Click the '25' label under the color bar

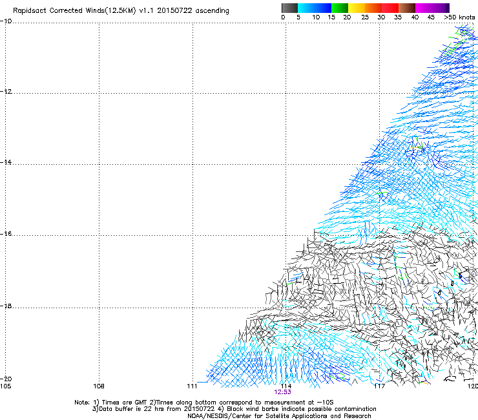[365, 17]
